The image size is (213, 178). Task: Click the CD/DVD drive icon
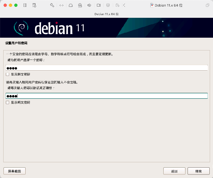point(80,5)
